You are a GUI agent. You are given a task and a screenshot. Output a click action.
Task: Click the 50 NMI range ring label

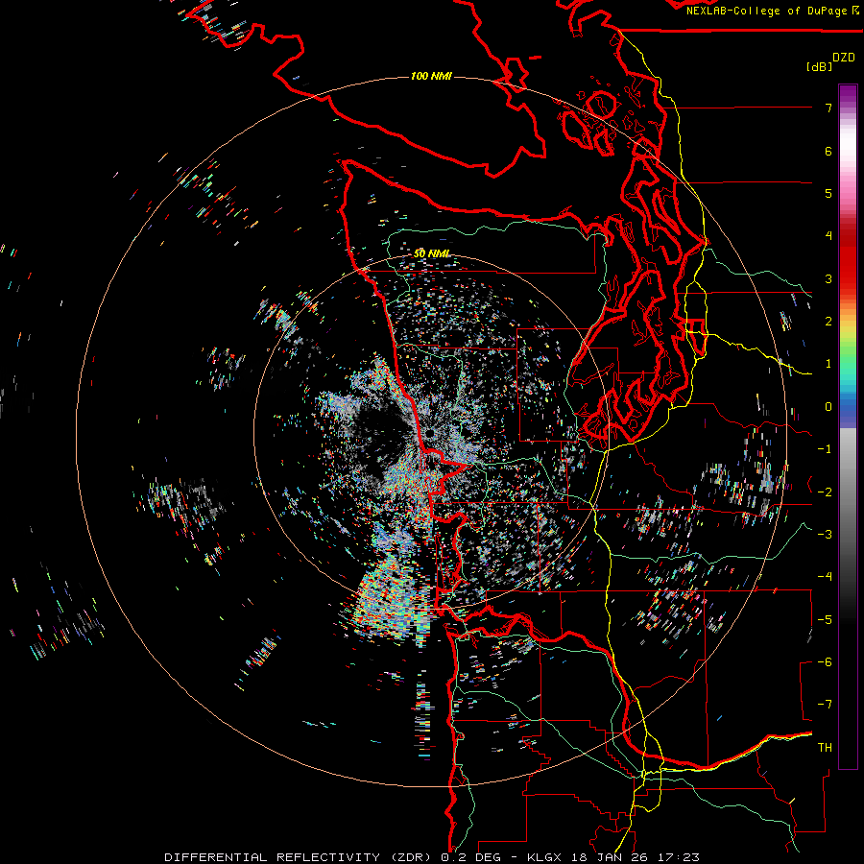pos(431,253)
